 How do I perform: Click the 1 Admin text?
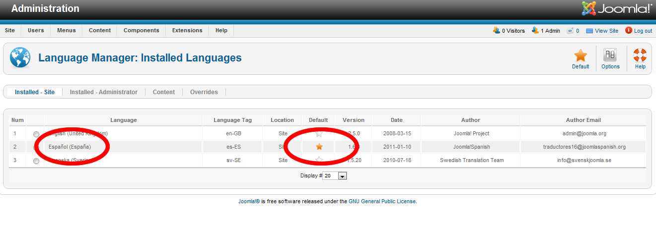click(551, 31)
